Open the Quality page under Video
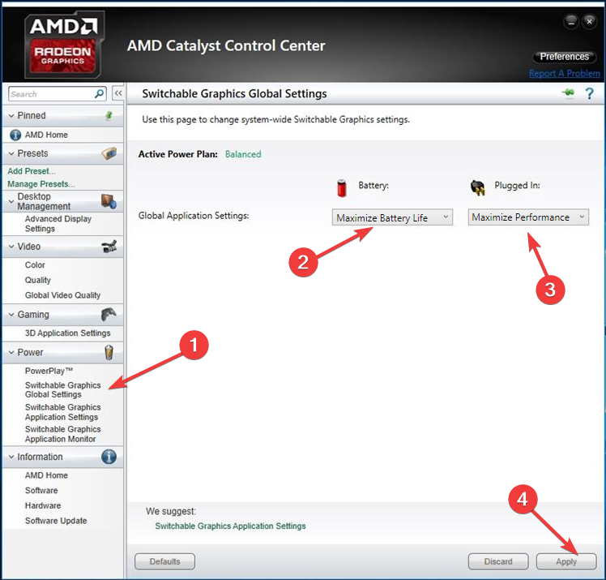The image size is (606, 580). pos(38,280)
